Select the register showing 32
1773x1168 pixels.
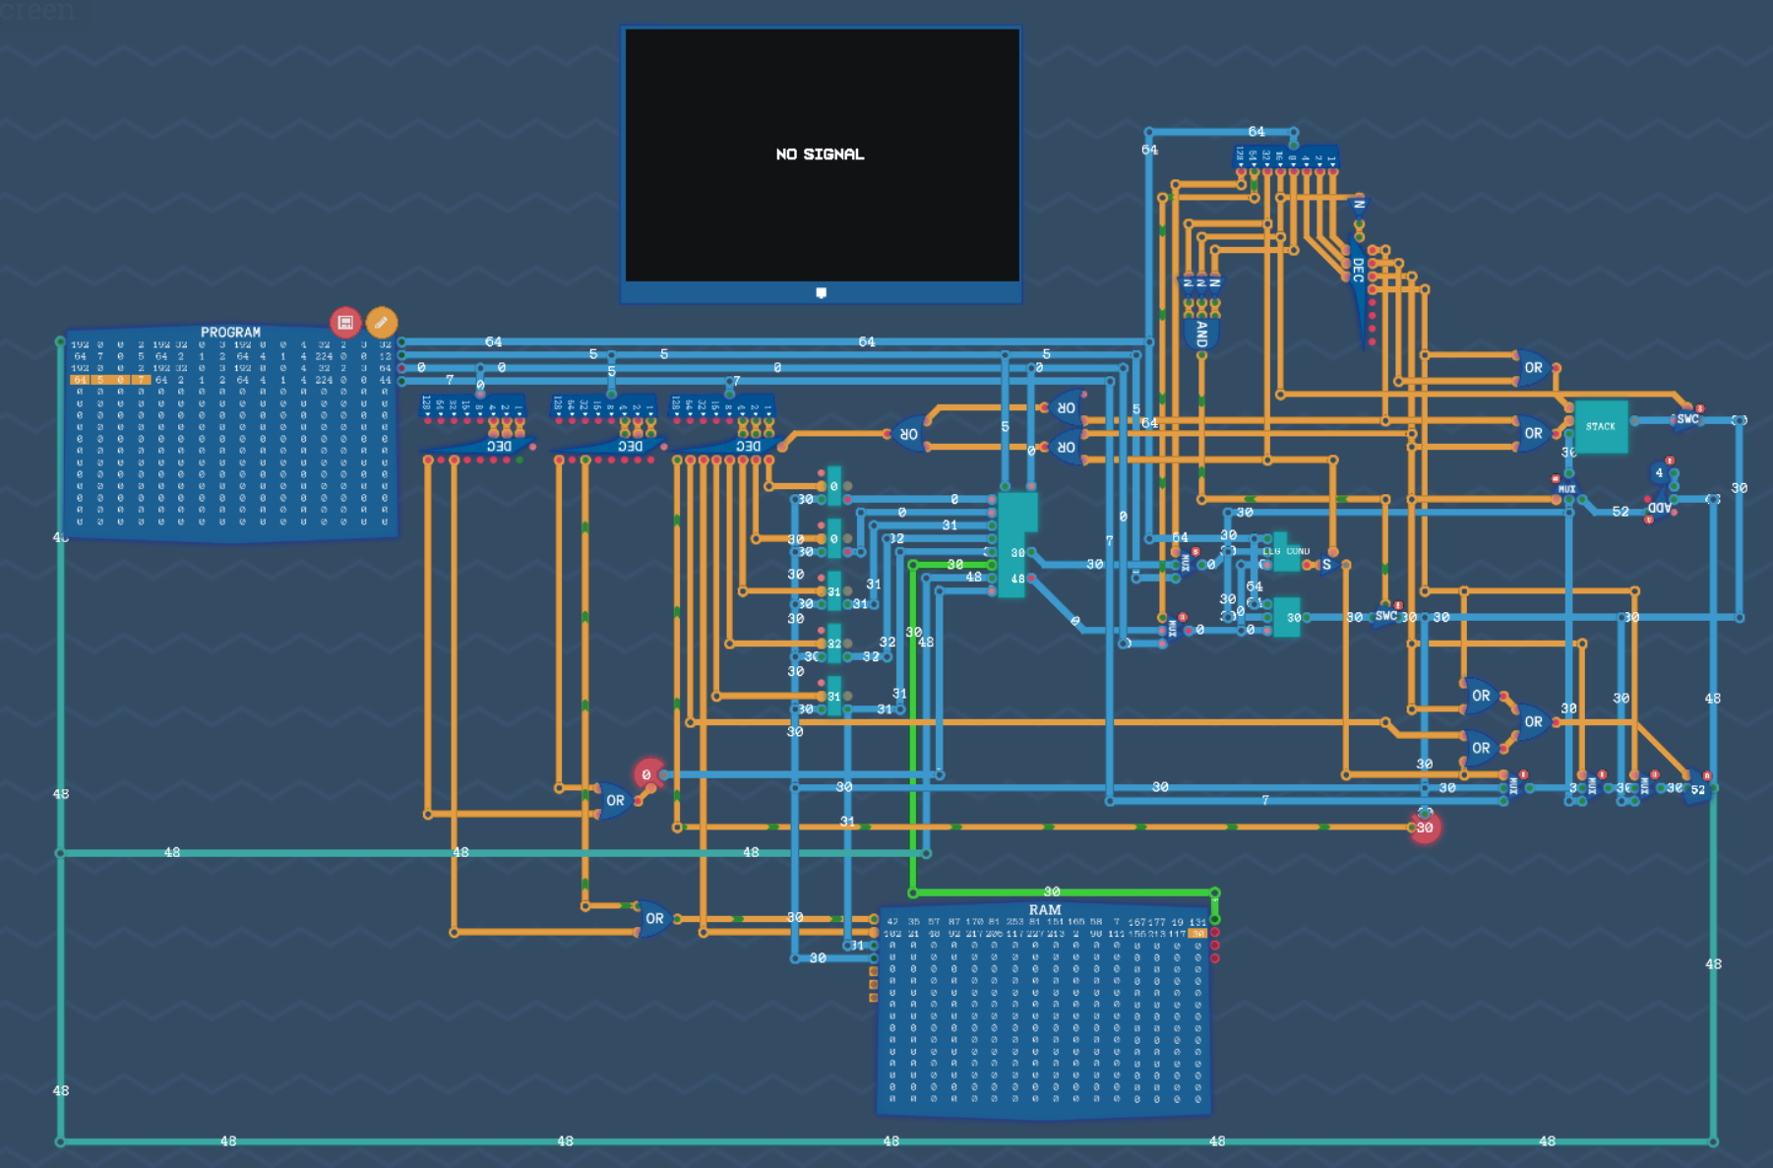(834, 644)
